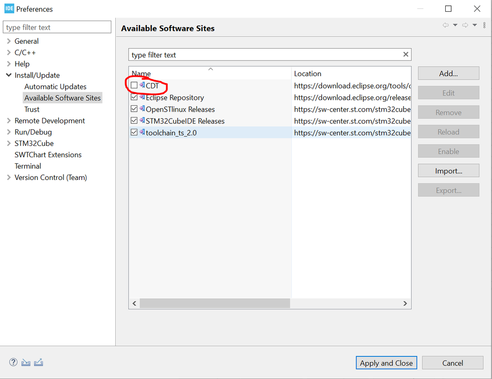The width and height of the screenshot is (492, 379).
Task: Select the CDT location URL cell
Action: [x=352, y=86]
